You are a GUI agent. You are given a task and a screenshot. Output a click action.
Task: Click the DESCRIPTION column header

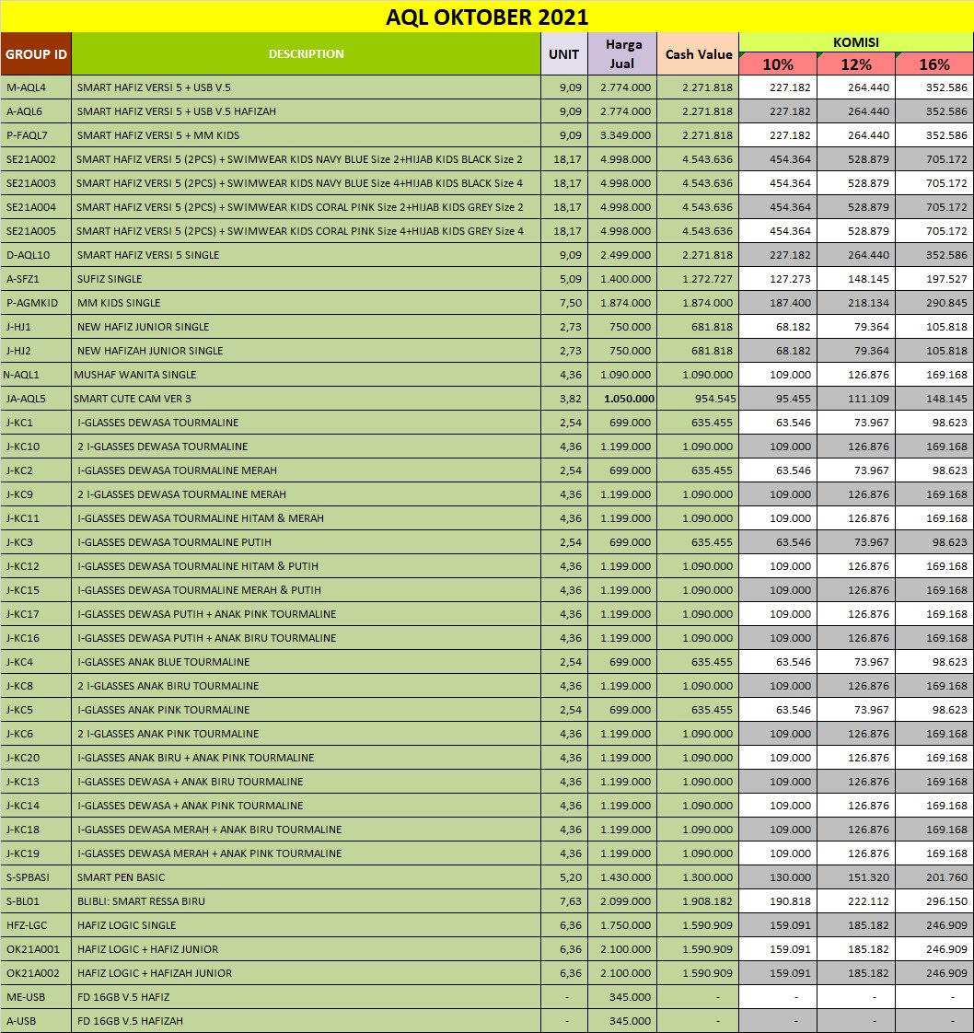tap(306, 54)
